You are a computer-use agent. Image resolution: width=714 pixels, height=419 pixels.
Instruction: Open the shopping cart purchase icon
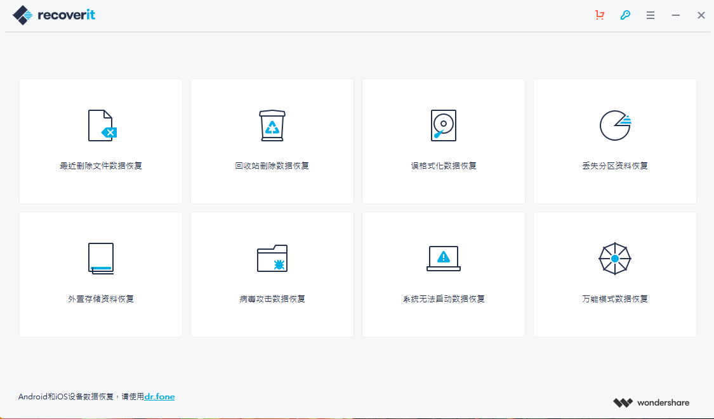tap(600, 15)
